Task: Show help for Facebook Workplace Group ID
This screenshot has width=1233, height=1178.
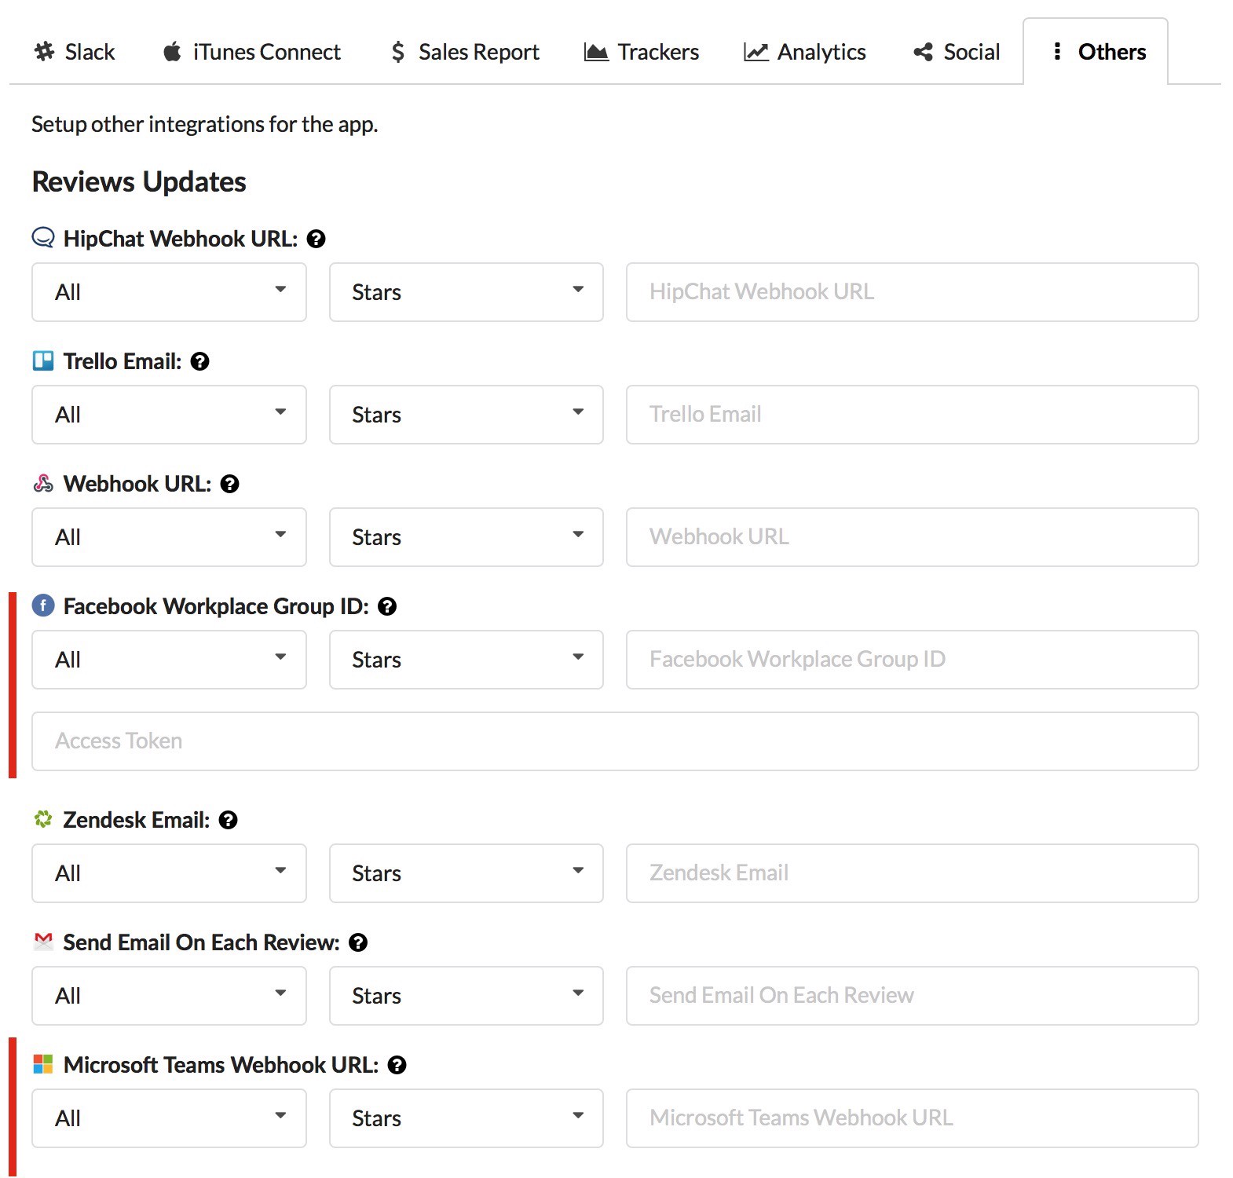Action: click(x=387, y=606)
